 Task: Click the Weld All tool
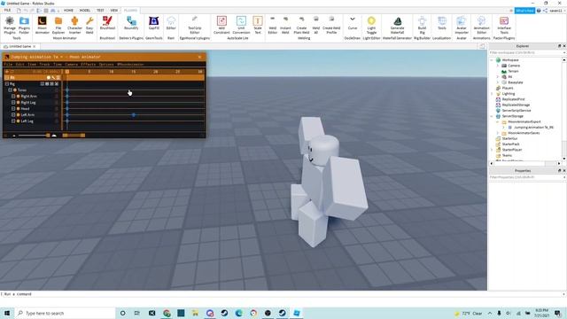coord(315,26)
